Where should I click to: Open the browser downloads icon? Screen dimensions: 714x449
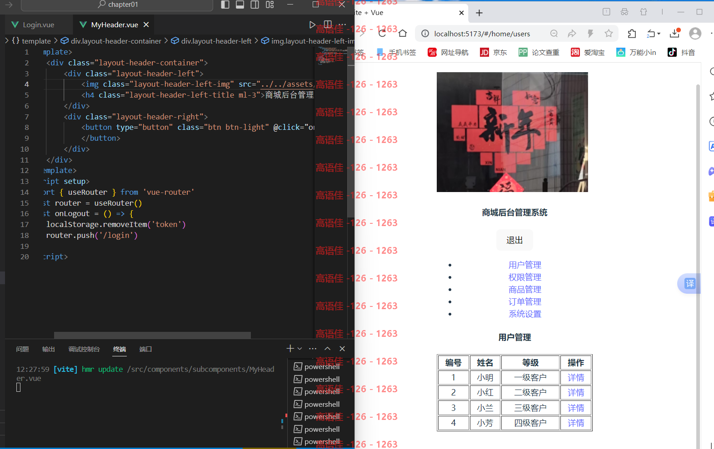click(x=675, y=33)
